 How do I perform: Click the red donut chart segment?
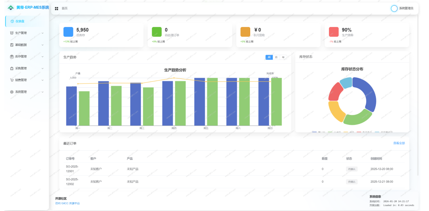point(335,92)
